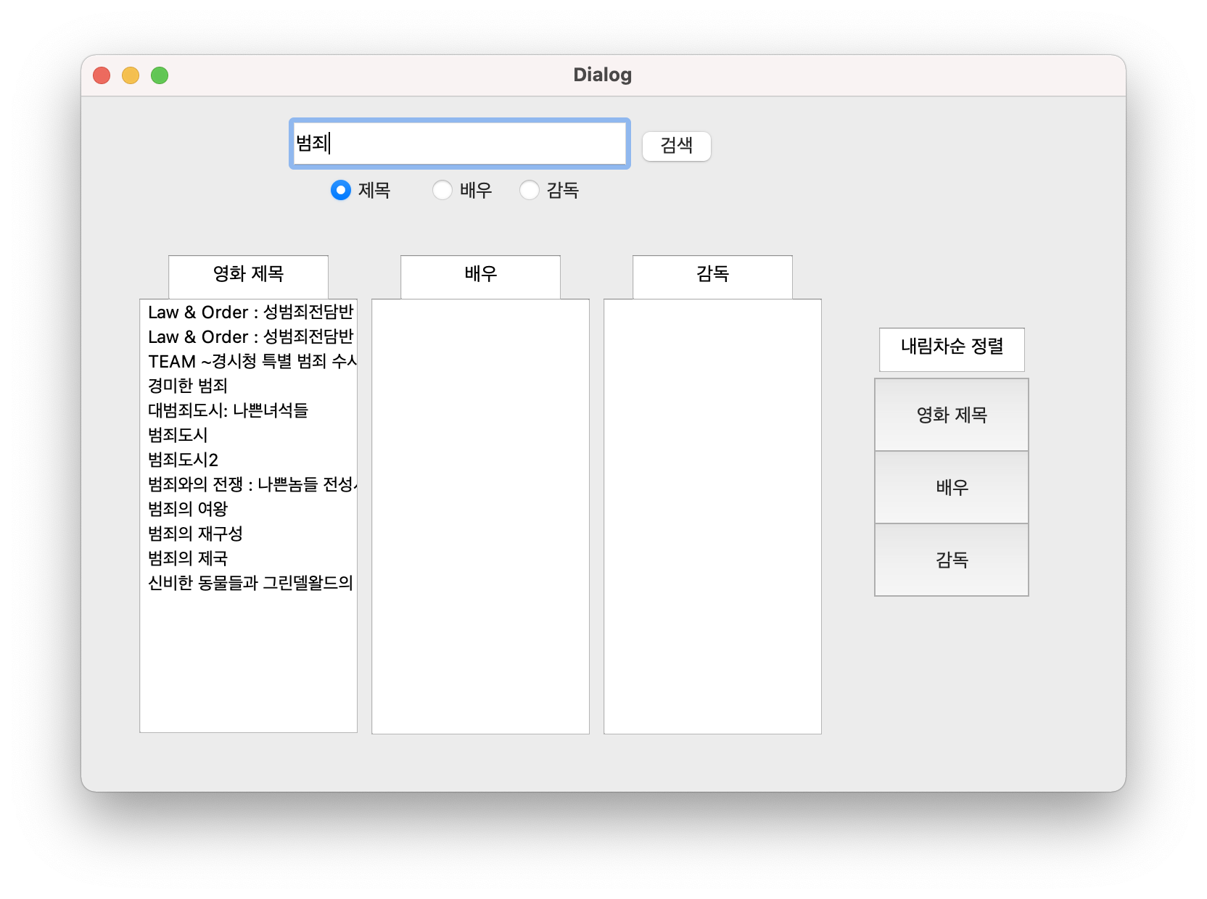The height and width of the screenshot is (899, 1207).
Task: Select list row '범죄도시2'
Action: [248, 460]
